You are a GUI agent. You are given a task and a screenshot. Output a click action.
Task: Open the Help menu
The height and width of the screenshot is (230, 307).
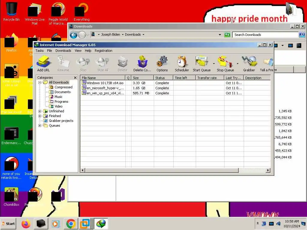88,51
